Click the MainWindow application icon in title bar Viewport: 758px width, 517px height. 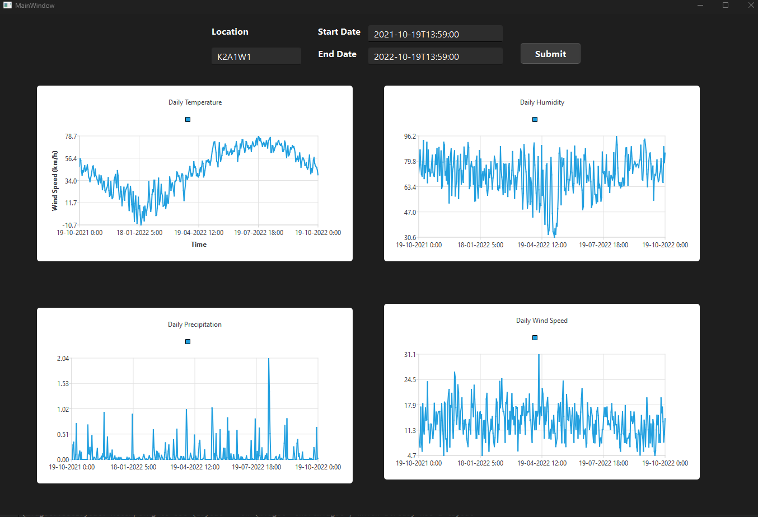point(7,5)
